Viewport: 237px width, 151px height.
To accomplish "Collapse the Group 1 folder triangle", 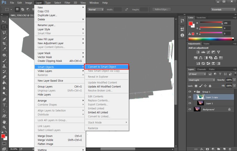I will [x=195, y=91].
